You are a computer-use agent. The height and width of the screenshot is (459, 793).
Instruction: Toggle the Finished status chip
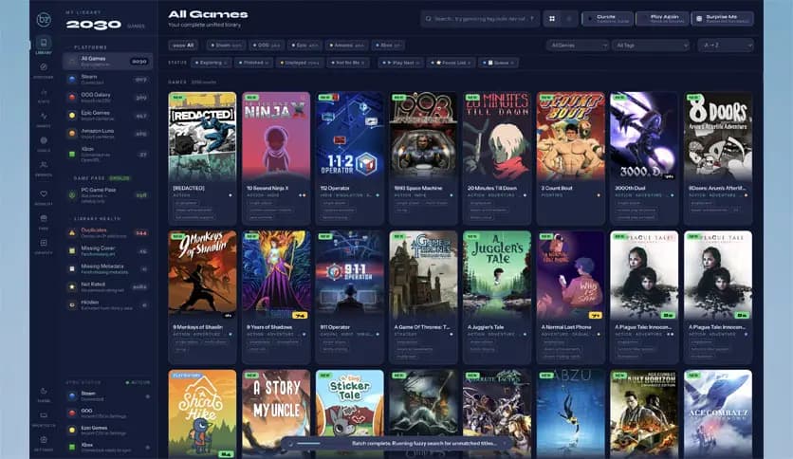[x=254, y=63]
